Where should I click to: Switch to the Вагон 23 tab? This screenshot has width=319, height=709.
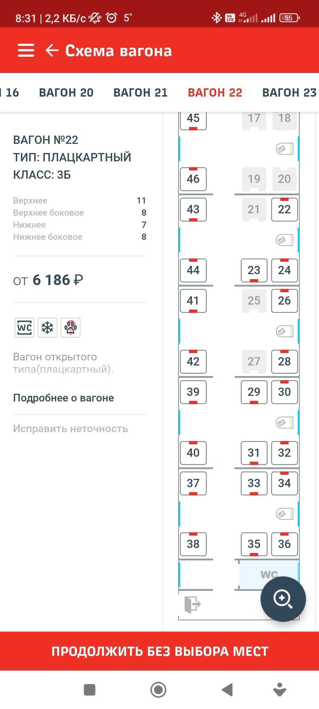289,93
